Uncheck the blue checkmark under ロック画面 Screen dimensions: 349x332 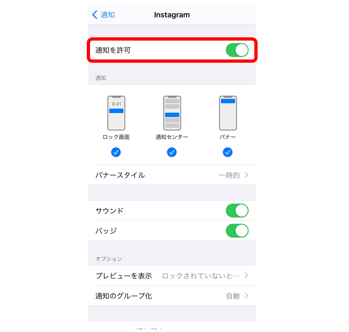116,152
